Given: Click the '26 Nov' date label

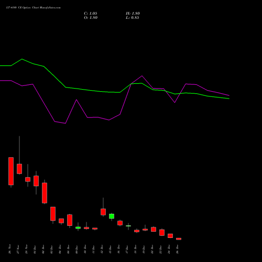Looking at the screenshot, I should (x=9, y=249).
